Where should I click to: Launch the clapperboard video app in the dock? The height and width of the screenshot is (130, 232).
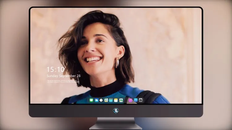click(111, 100)
